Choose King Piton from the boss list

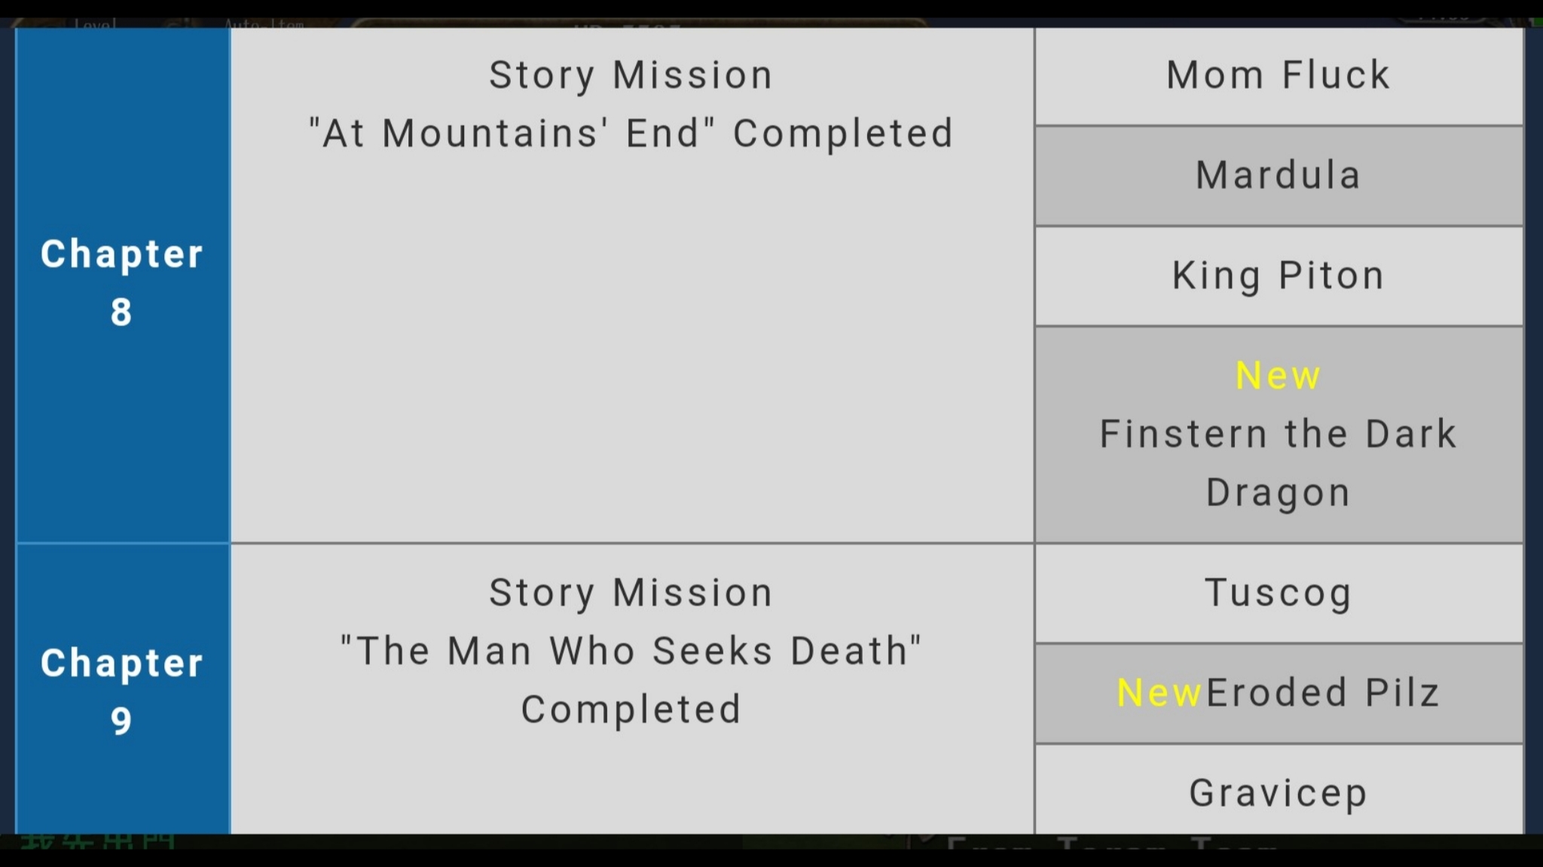1278,276
